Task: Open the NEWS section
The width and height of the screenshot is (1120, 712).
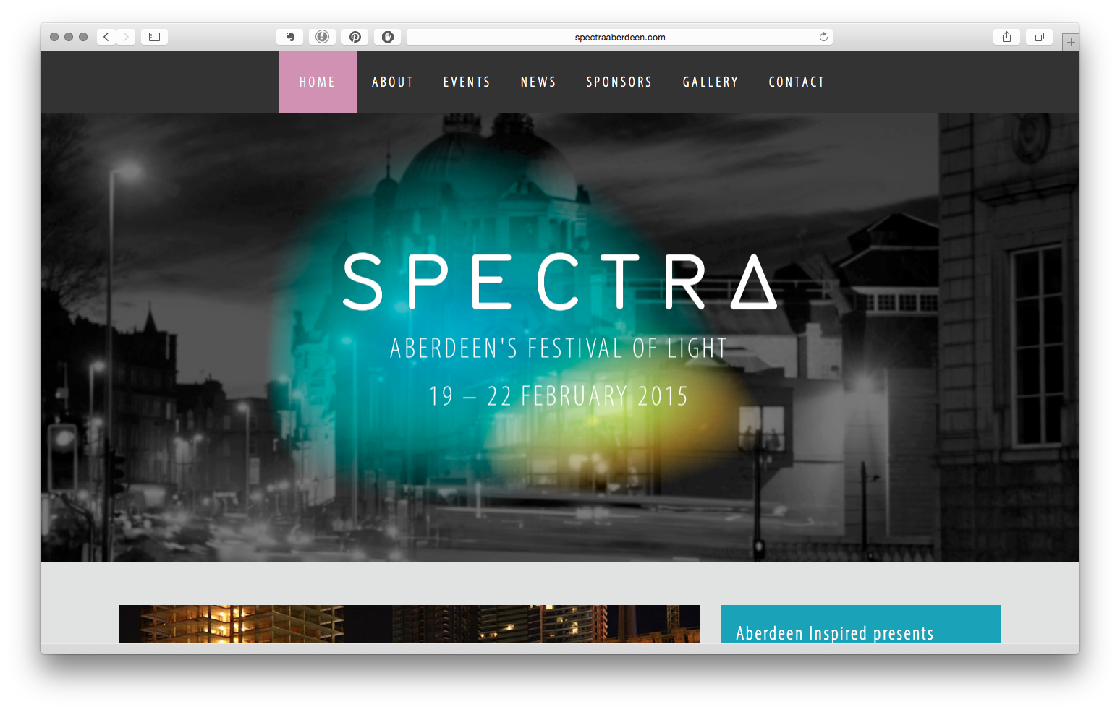Action: 538,82
